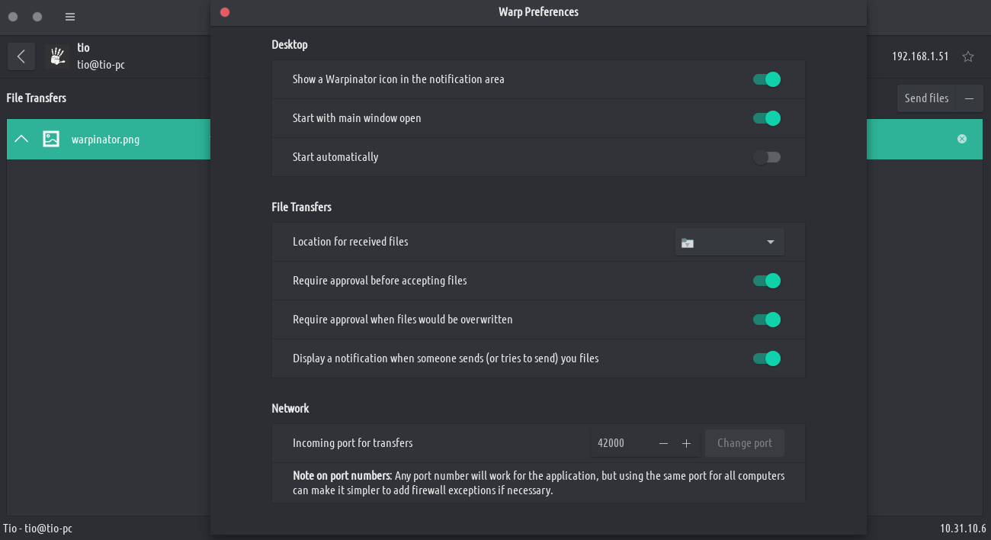Toggle the notification area icon switch
The height and width of the screenshot is (540, 991).
coord(767,79)
